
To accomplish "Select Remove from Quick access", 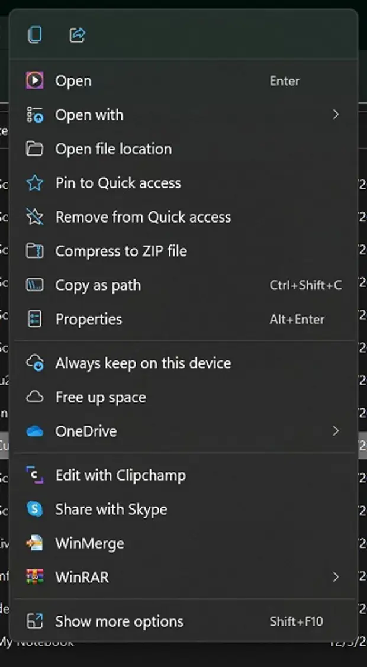I will 143,217.
